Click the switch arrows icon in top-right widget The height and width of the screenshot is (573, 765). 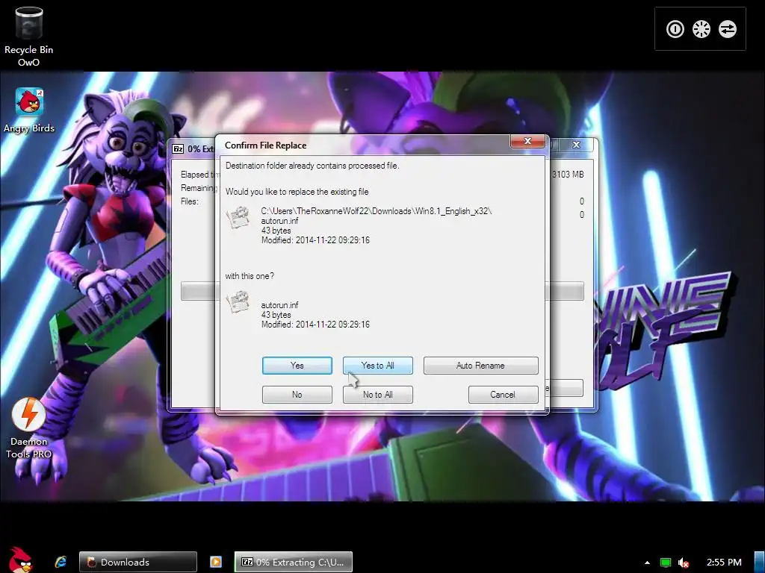pyautogui.click(x=728, y=29)
